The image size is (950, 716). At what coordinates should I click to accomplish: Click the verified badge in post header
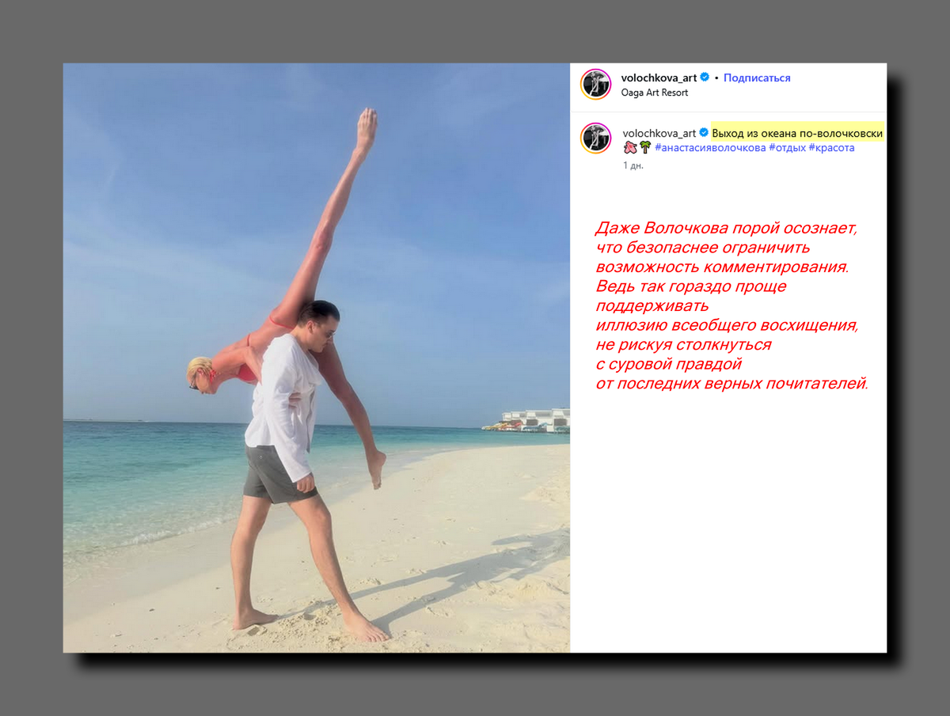pos(705,78)
